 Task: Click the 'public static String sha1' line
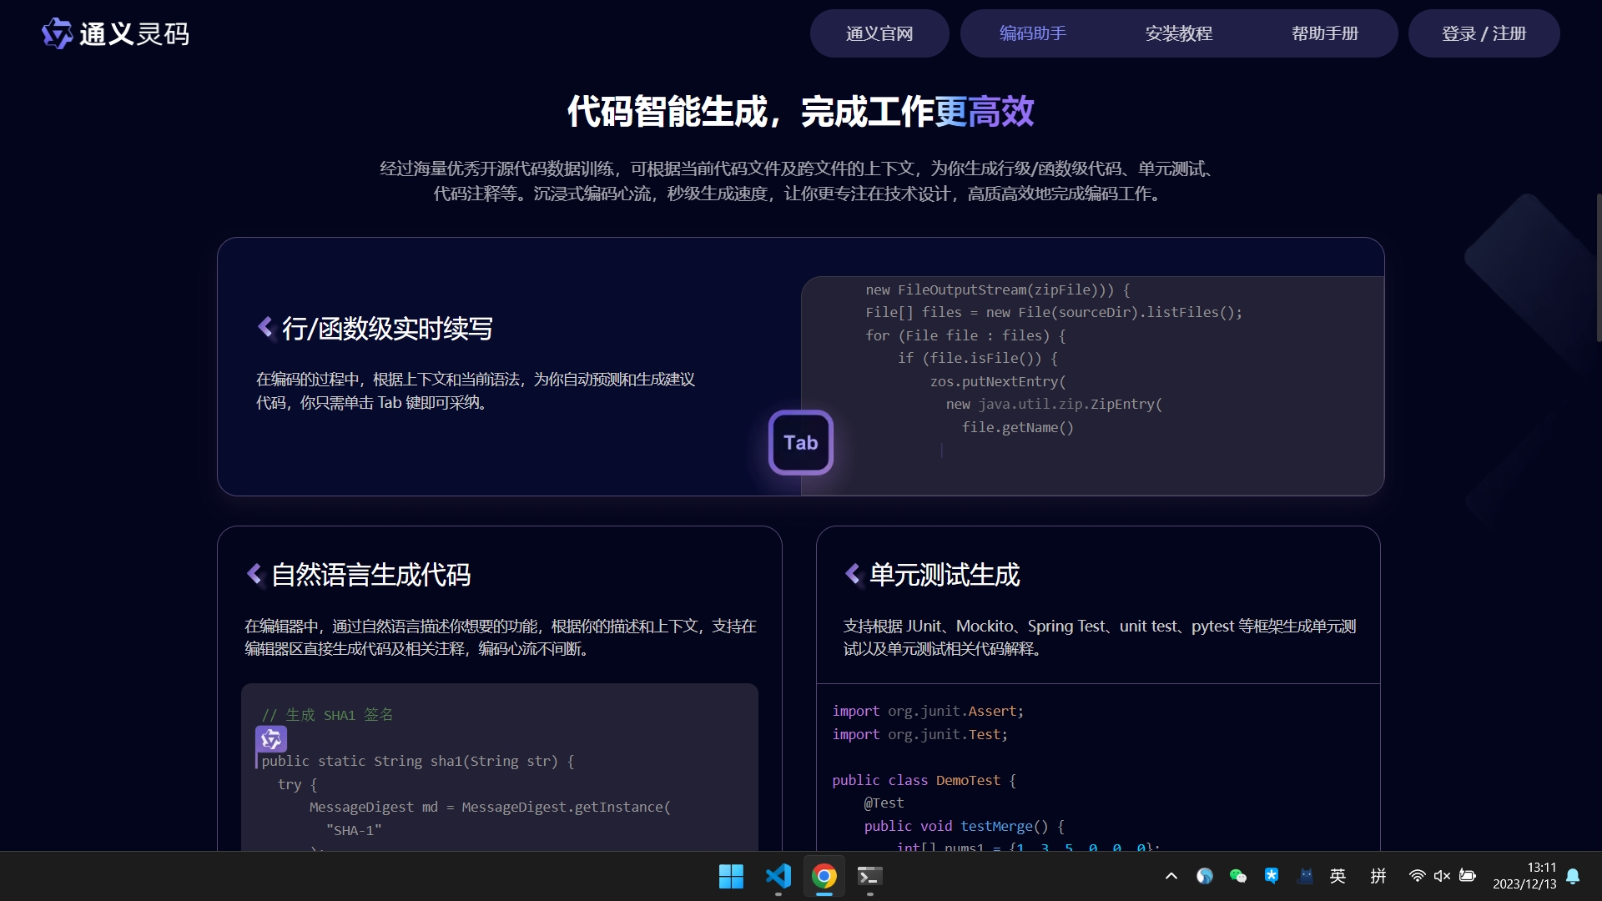tap(418, 761)
